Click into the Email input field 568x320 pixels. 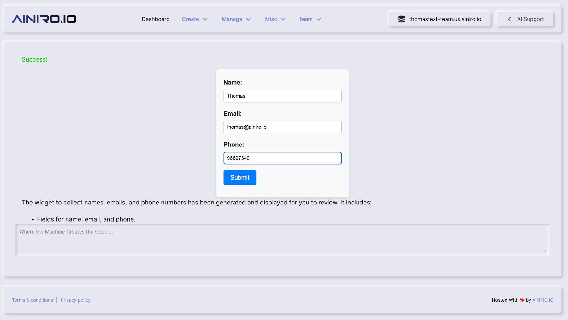(x=282, y=127)
